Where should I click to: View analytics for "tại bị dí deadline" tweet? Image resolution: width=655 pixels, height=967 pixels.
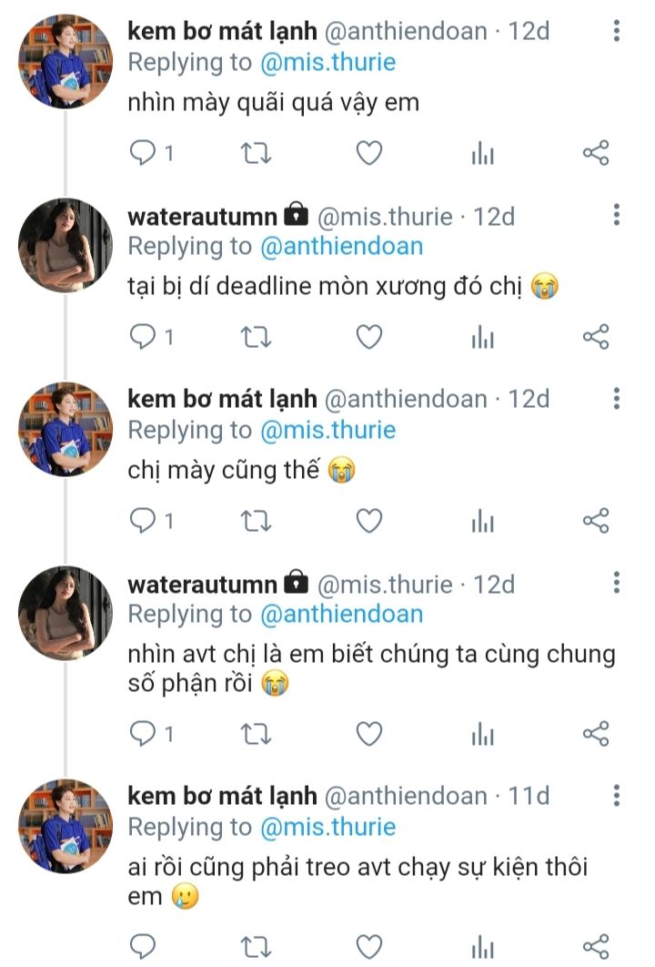tap(482, 337)
